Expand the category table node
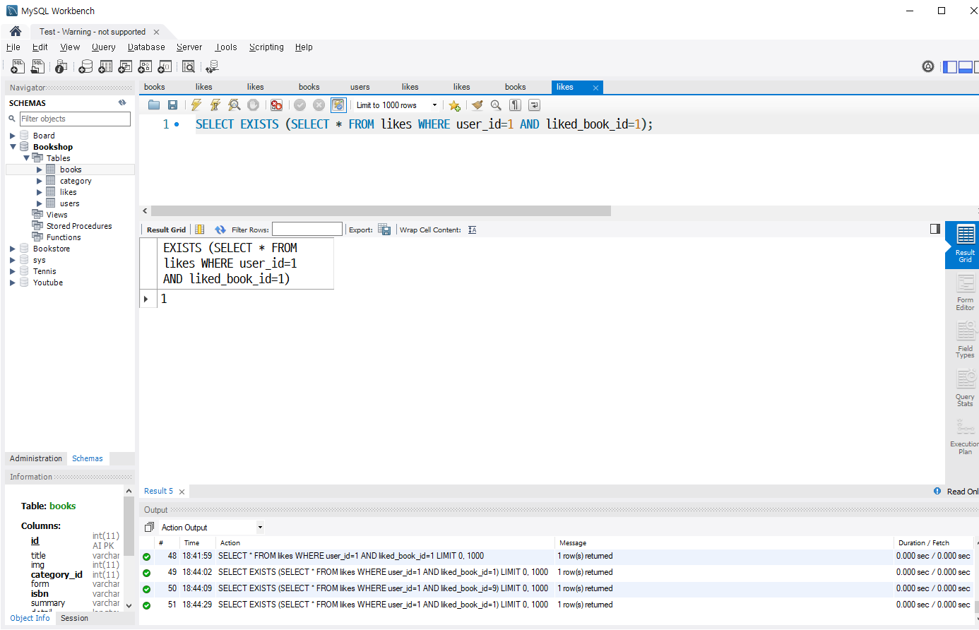Viewport: 979px width, 630px height. [x=40, y=181]
